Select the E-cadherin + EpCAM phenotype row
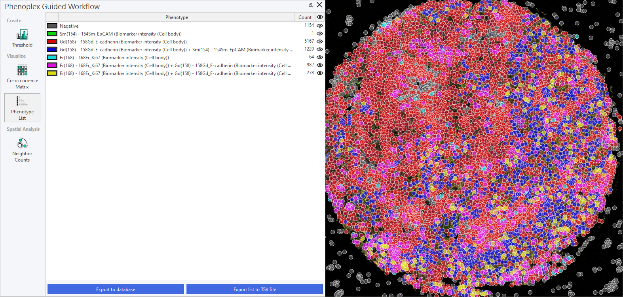Screen dimensions: 623x297 click(x=177, y=50)
